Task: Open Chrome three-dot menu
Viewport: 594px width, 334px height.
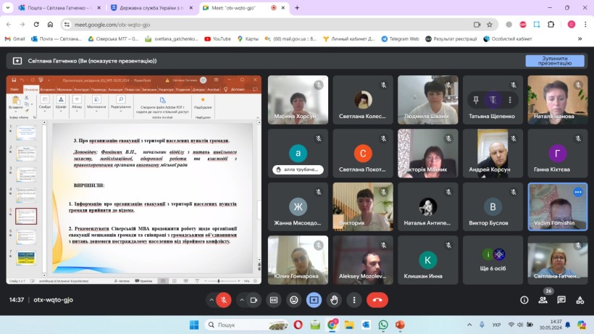Action: pyautogui.click(x=585, y=25)
